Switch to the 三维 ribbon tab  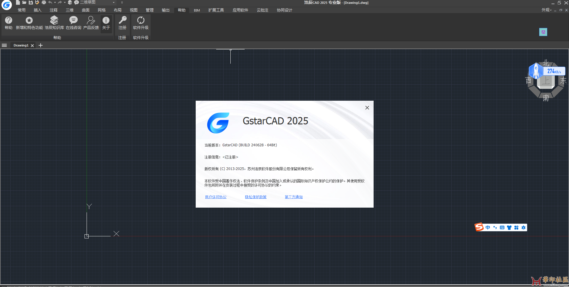70,10
